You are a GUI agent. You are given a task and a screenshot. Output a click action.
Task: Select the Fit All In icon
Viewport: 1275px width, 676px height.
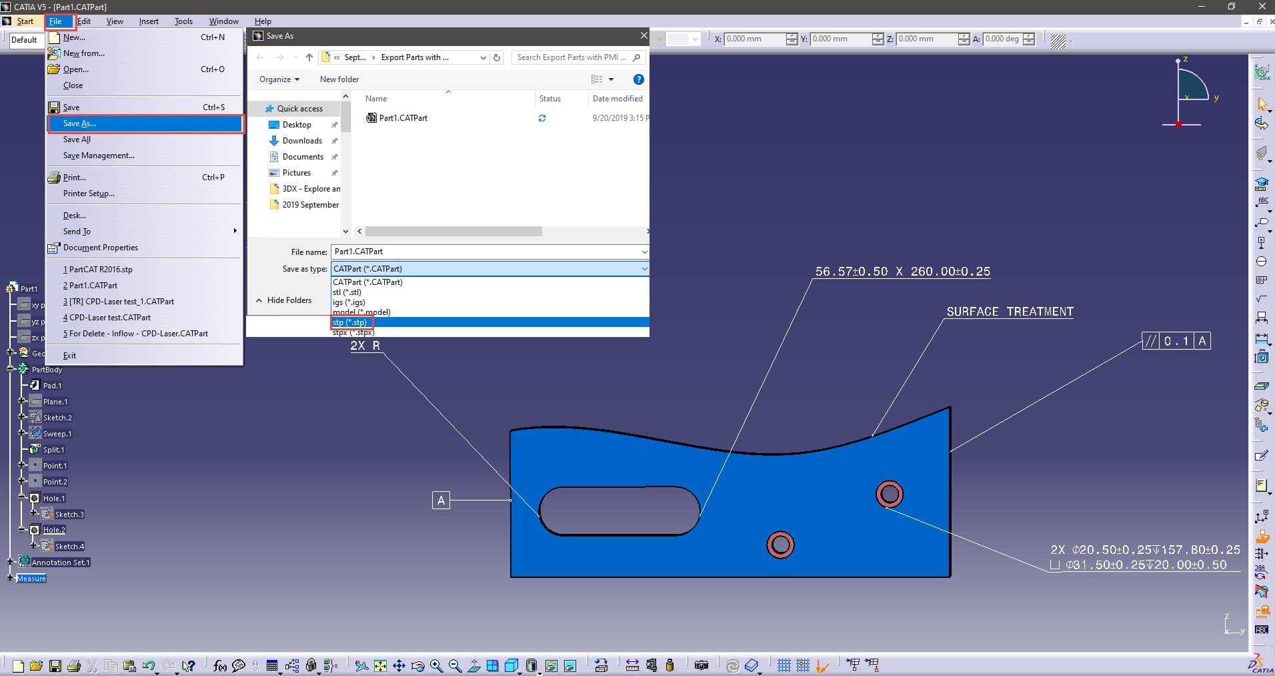[380, 665]
